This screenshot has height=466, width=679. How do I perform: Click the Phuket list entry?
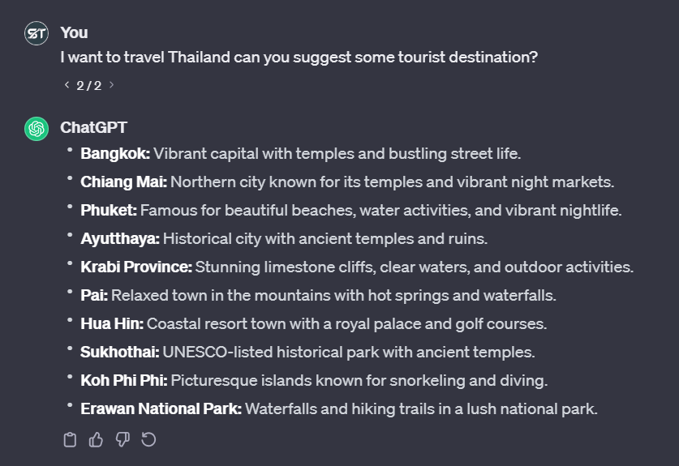point(351,210)
